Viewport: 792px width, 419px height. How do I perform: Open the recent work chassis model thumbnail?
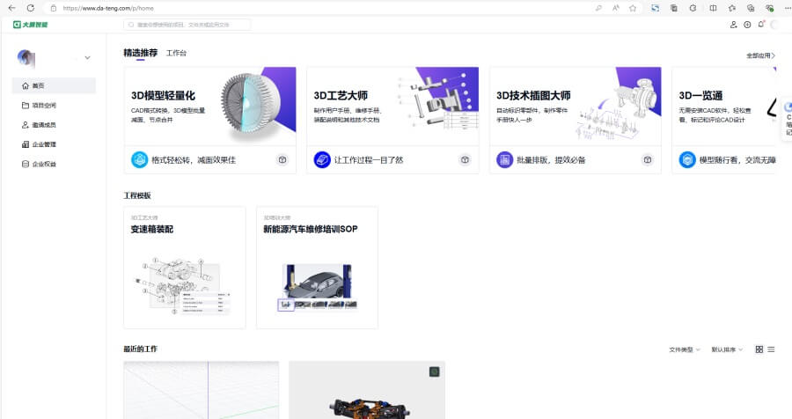(x=367, y=390)
